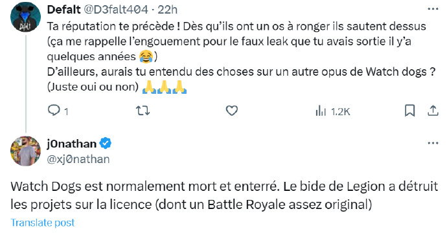The height and width of the screenshot is (242, 447).
Task: Click j0nathan's blue verified badge
Action: pyautogui.click(x=106, y=143)
